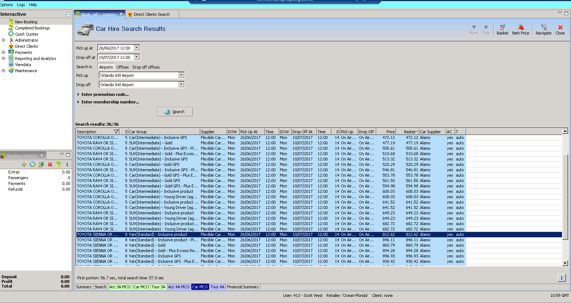The width and height of the screenshot is (571, 303).
Task: Select the Drop off offices search-in tab
Action: (x=146, y=67)
